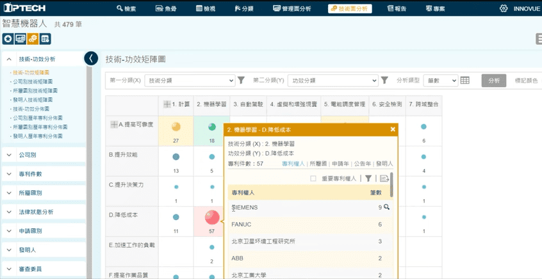Tick the 重要專利權人 checkbox
The image size is (542, 279).
click(x=313, y=179)
